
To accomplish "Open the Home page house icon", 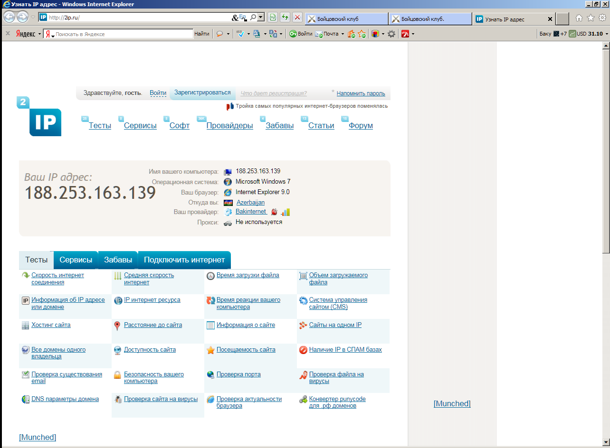I will pyautogui.click(x=579, y=18).
